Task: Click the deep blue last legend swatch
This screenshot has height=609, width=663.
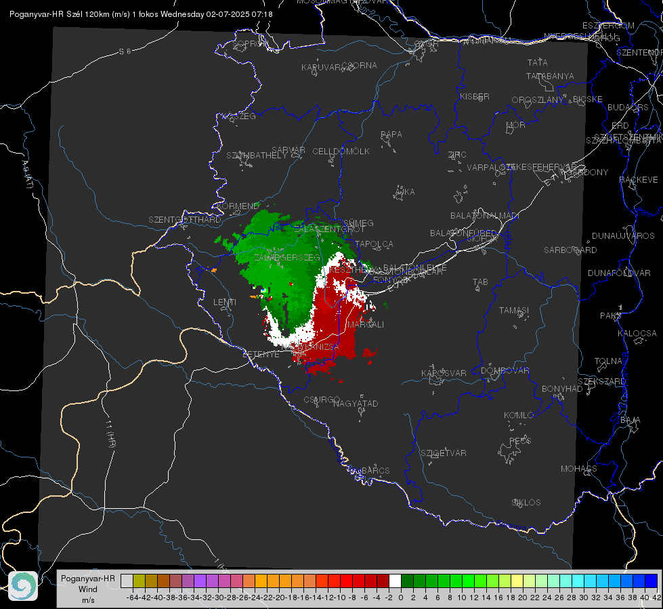Action: click(651, 581)
